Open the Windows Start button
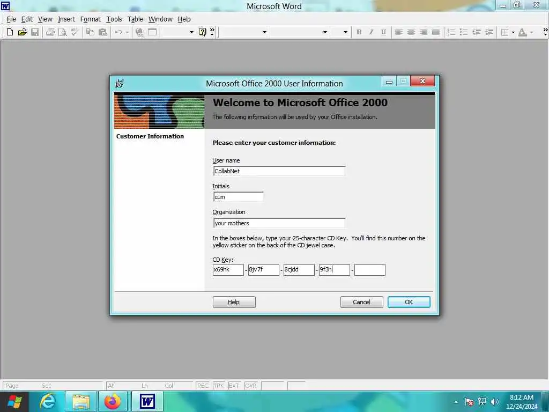The image size is (549, 412). (14, 401)
